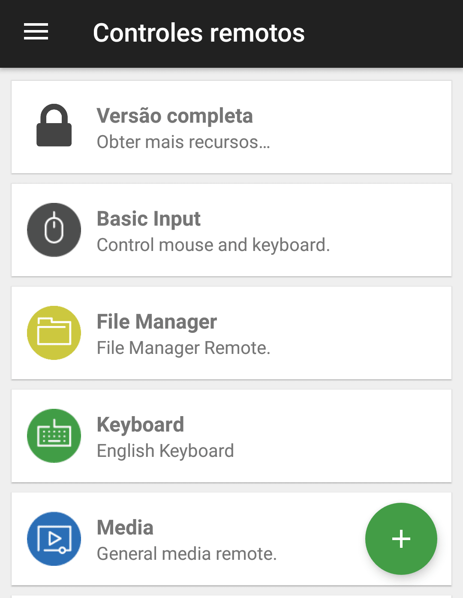
Task: Select the yellow folder File Manager icon
Action: coord(54,333)
